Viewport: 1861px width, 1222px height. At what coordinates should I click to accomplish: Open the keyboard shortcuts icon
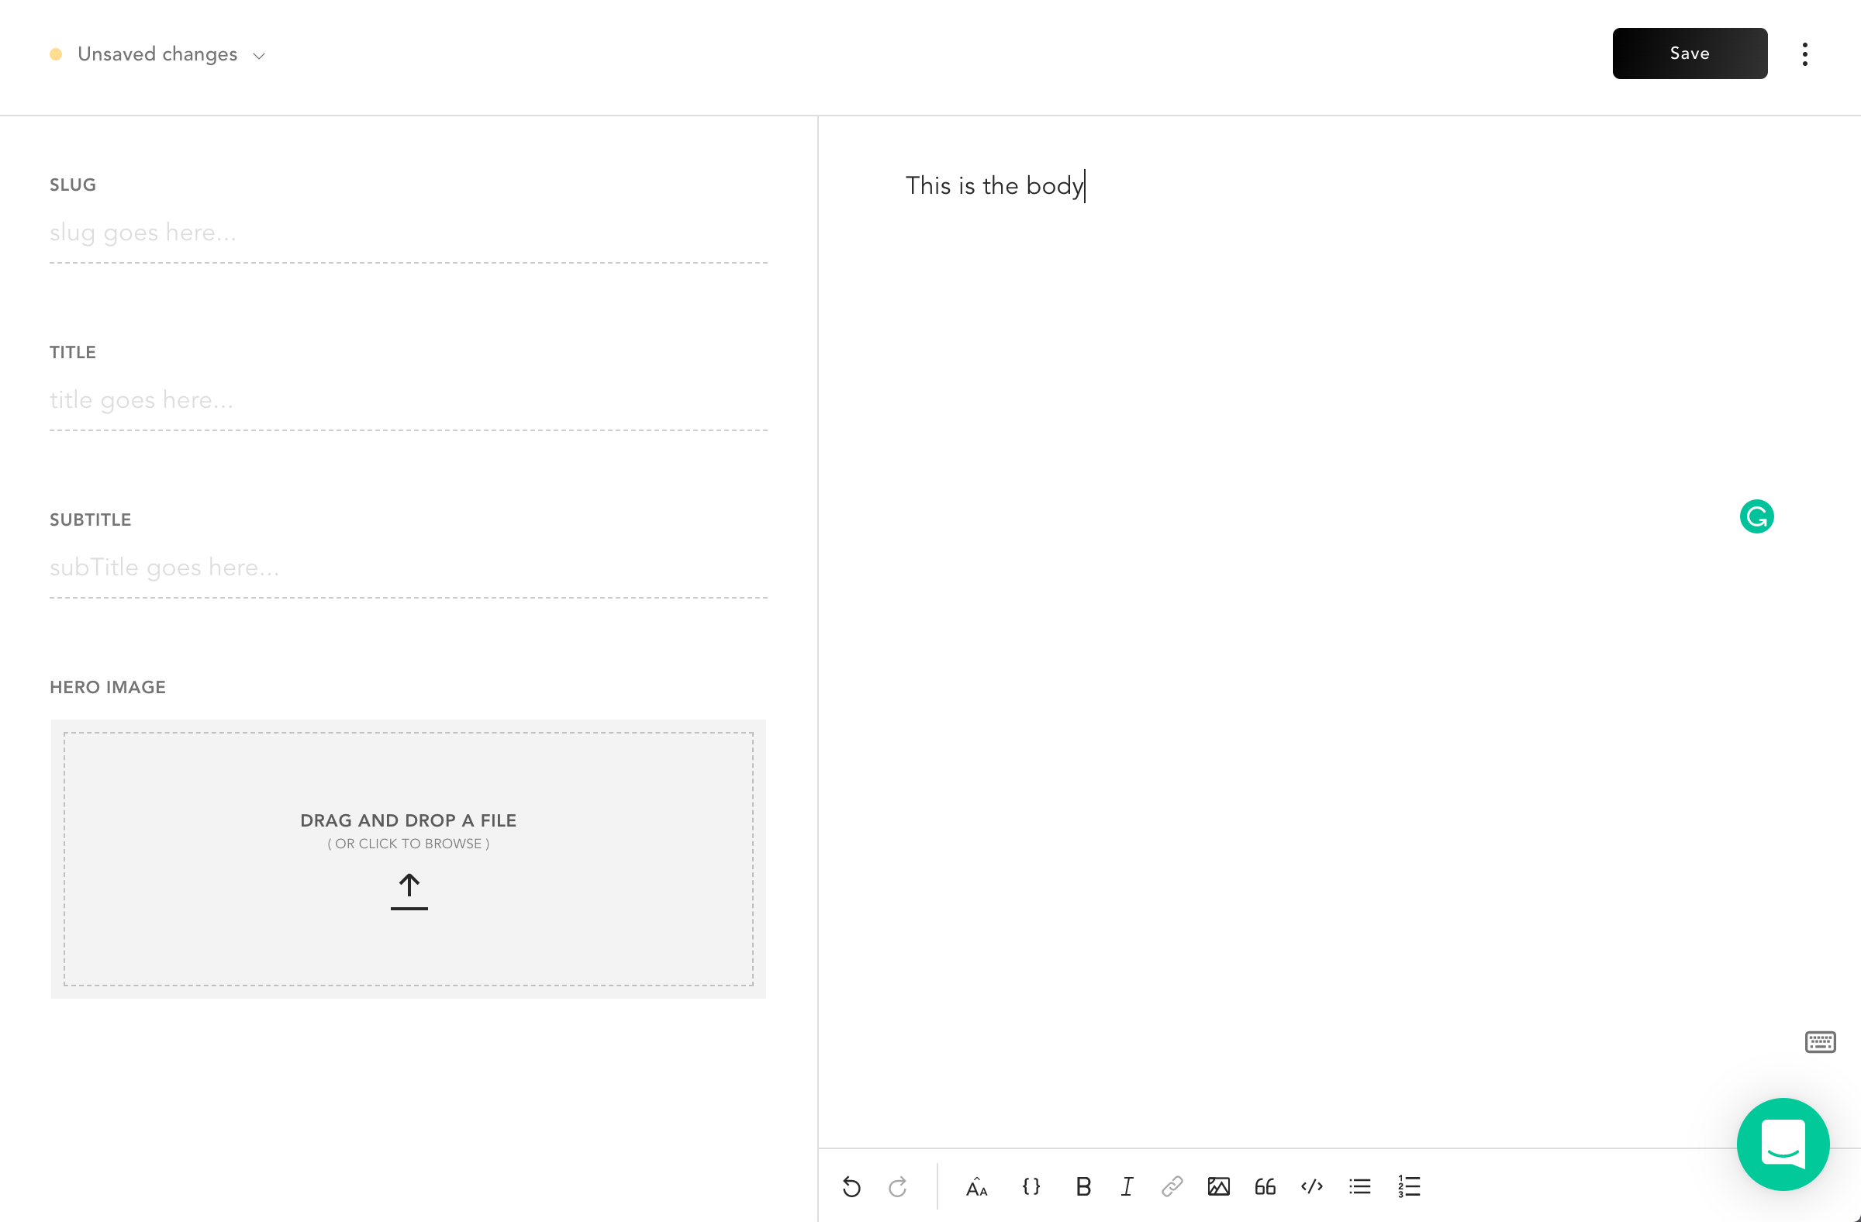coord(1821,1042)
